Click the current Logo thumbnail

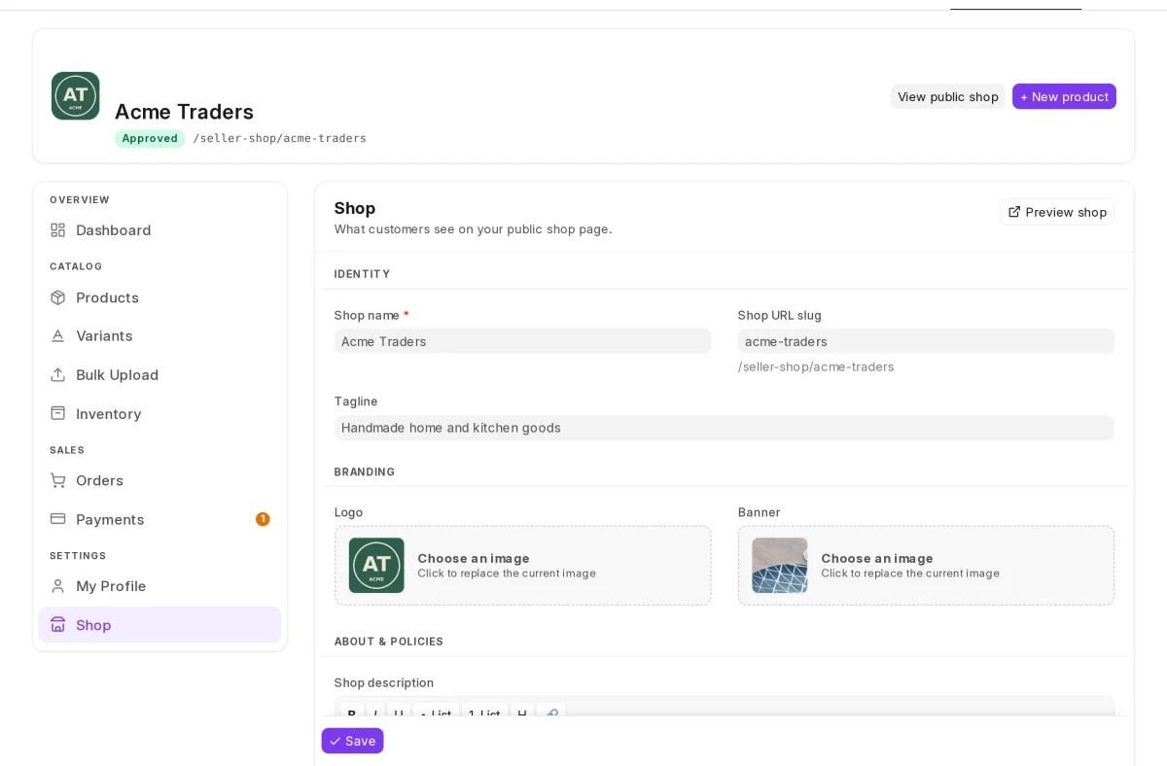[376, 566]
